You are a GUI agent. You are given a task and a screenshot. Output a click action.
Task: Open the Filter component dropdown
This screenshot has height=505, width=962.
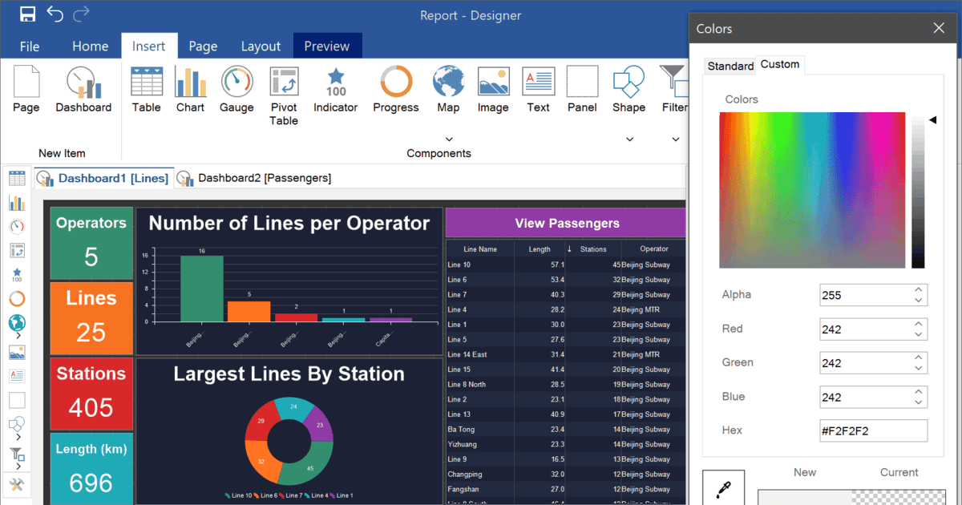[674, 139]
